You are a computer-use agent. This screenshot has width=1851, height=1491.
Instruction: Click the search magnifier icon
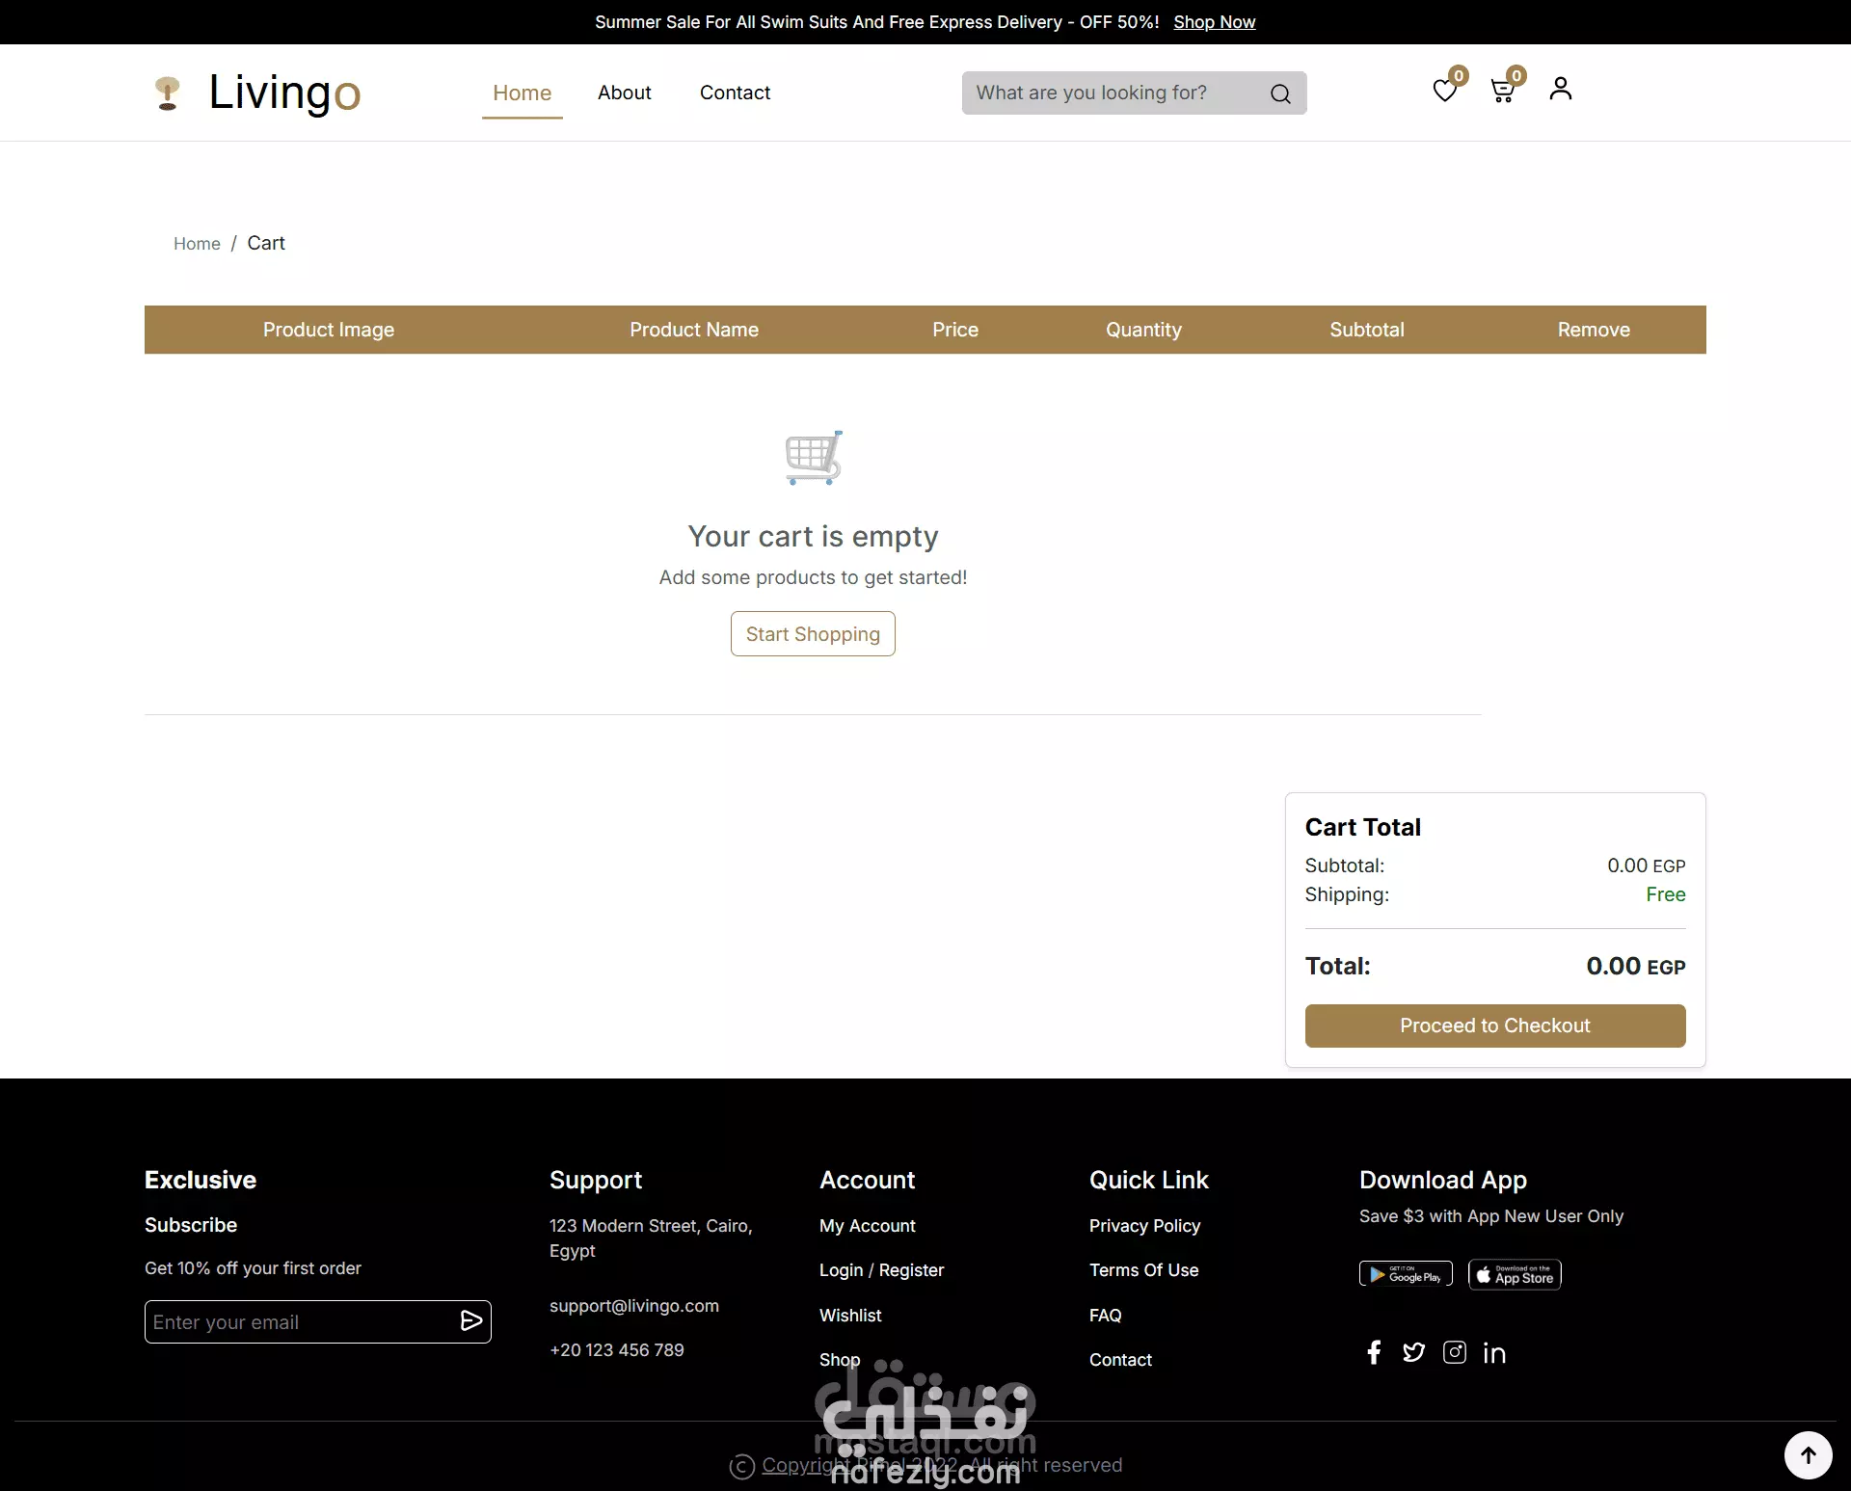[1280, 93]
